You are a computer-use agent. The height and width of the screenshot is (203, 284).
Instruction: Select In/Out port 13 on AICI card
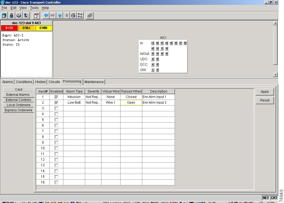tap(153, 54)
